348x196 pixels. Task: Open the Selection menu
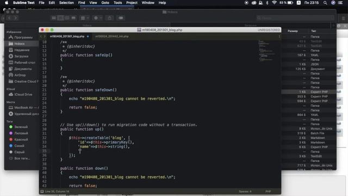pyautogui.click(x=66, y=3)
